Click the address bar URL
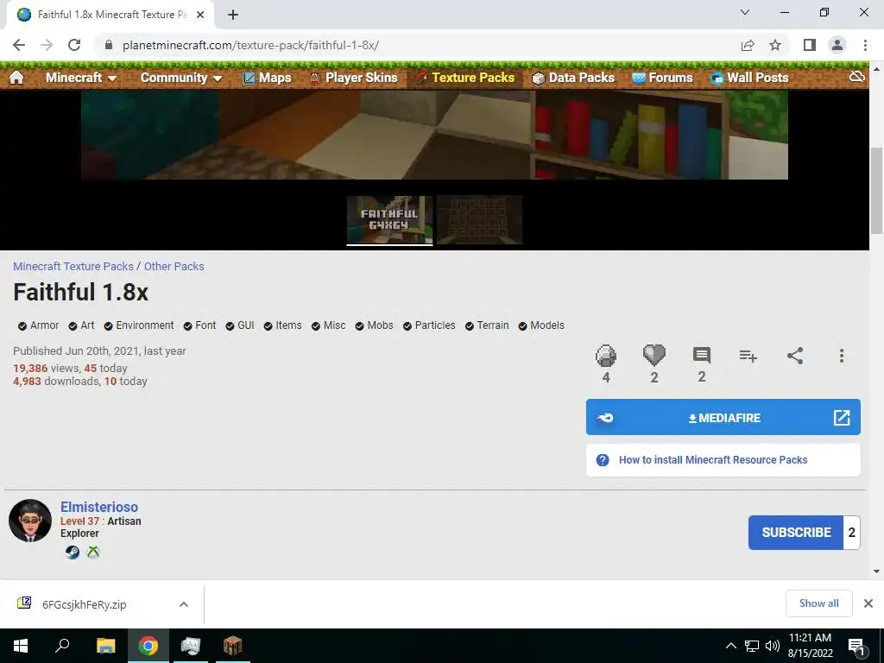884x663 pixels. tap(251, 45)
